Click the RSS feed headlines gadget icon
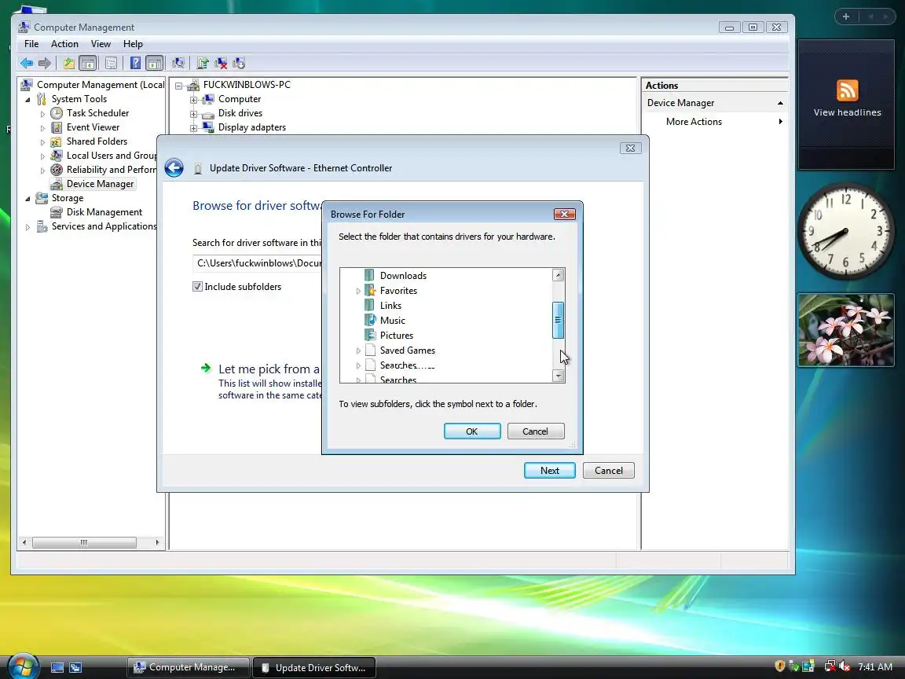Screen dimensions: 905x679 click(848, 90)
